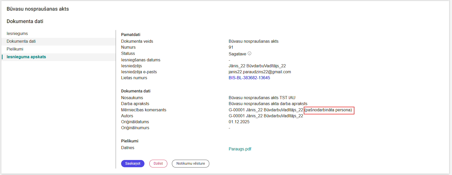Go to the Pielikumi sidebar item
This screenshot has width=452, height=175.
15,49
